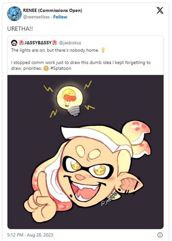Click the URETHA!! tweet text

click(20, 29)
